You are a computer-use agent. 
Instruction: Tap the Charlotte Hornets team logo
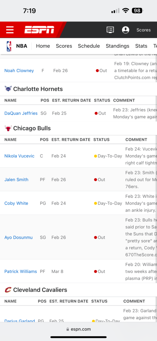click(x=8, y=89)
